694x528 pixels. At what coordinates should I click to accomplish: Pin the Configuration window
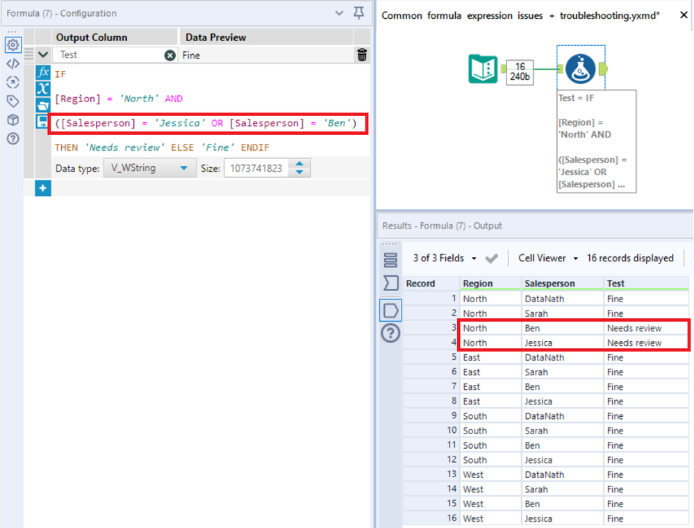pos(359,13)
